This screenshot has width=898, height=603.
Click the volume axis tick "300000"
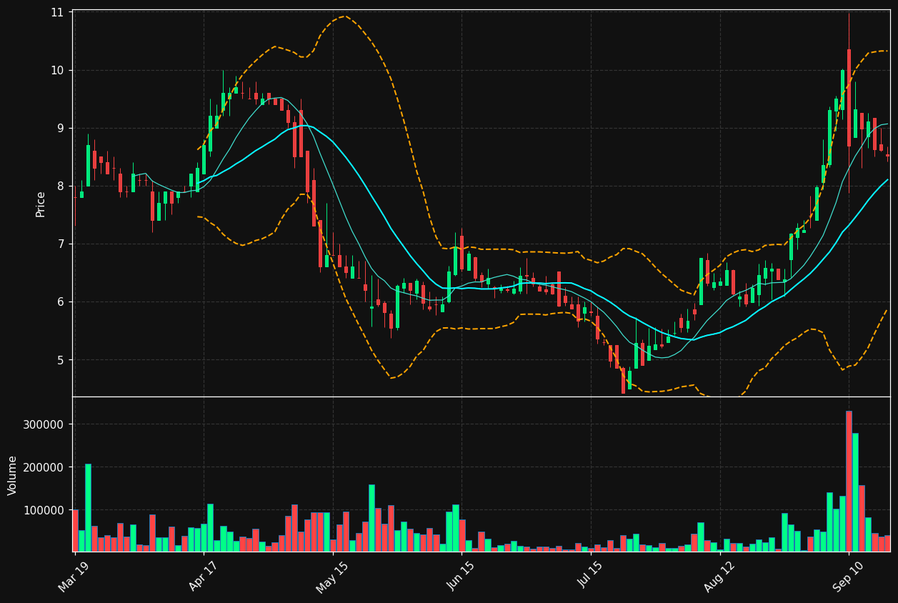coord(44,424)
